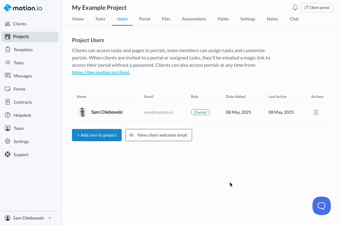Delete Sam Chlebowski via trash icon
Image resolution: width=339 pixels, height=225 pixels.
pos(316,112)
